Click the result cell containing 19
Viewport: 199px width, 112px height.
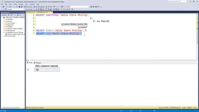tap(47, 70)
